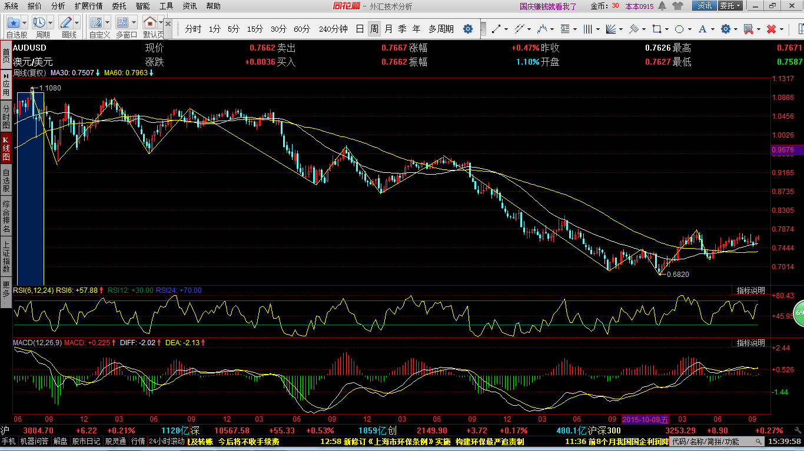
Task: Switch chart to 60分 period
Action: coord(301,29)
